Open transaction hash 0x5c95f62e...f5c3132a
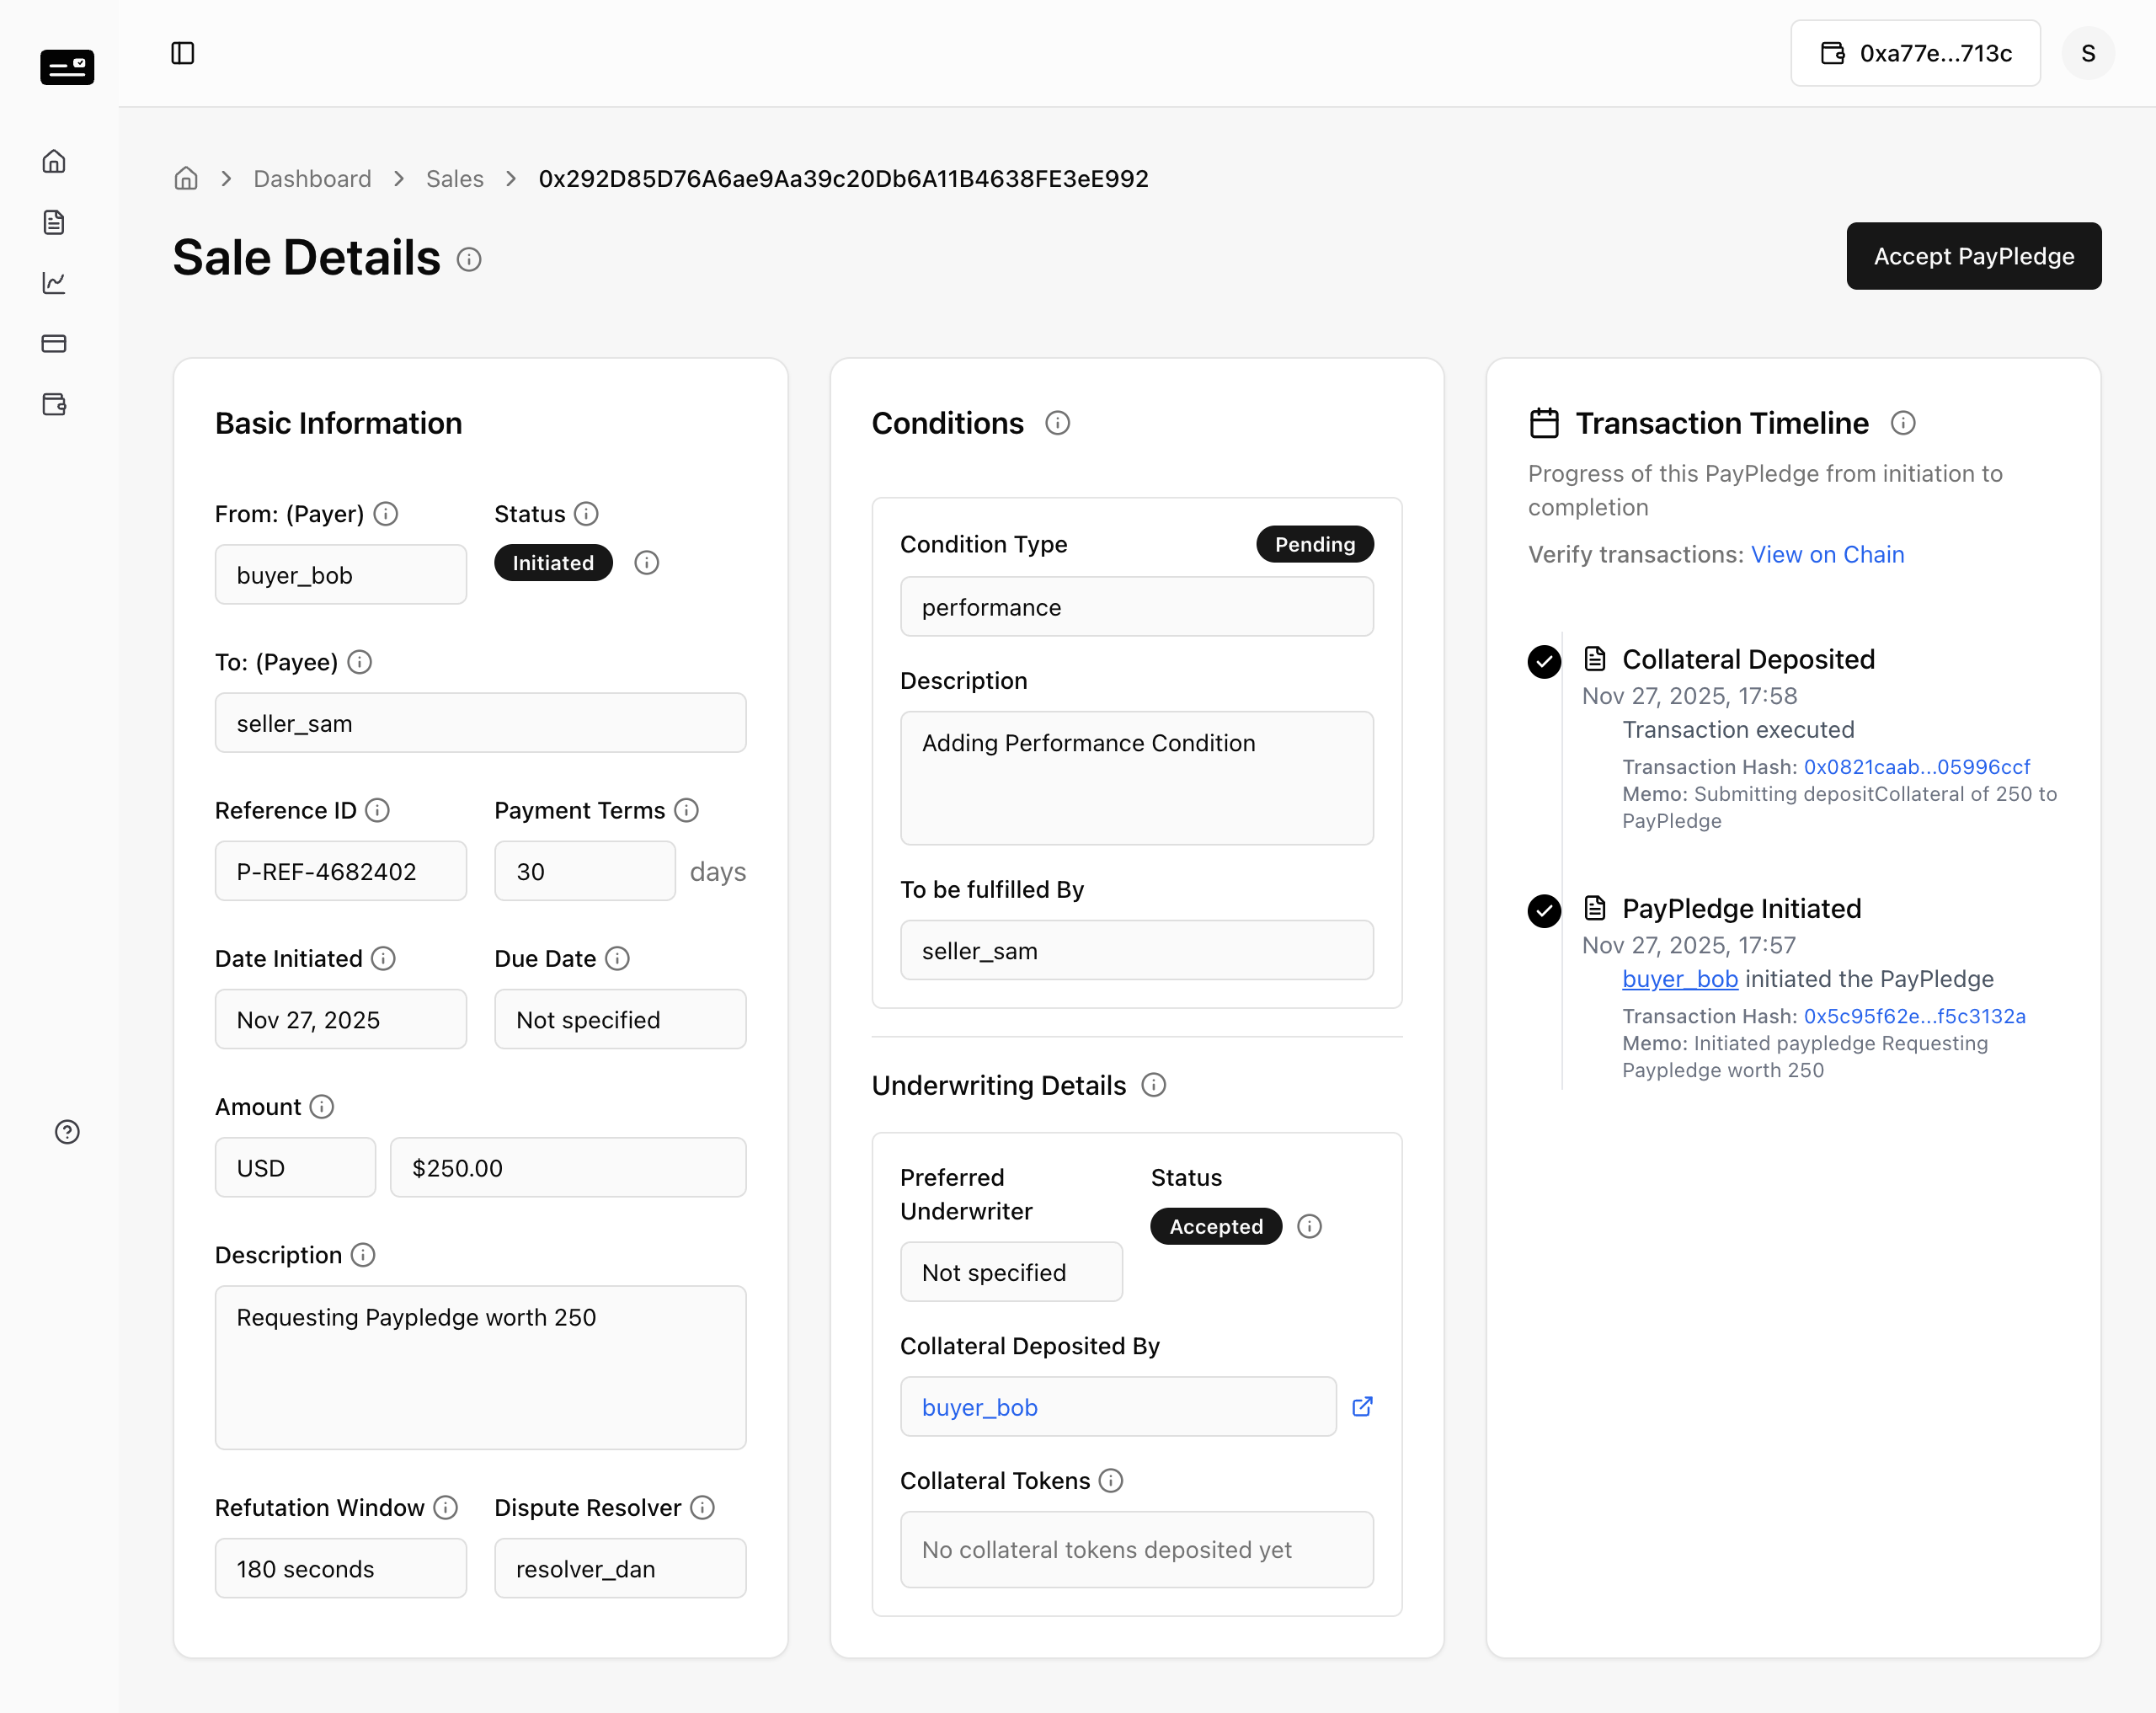2156x1713 pixels. tap(1914, 1016)
